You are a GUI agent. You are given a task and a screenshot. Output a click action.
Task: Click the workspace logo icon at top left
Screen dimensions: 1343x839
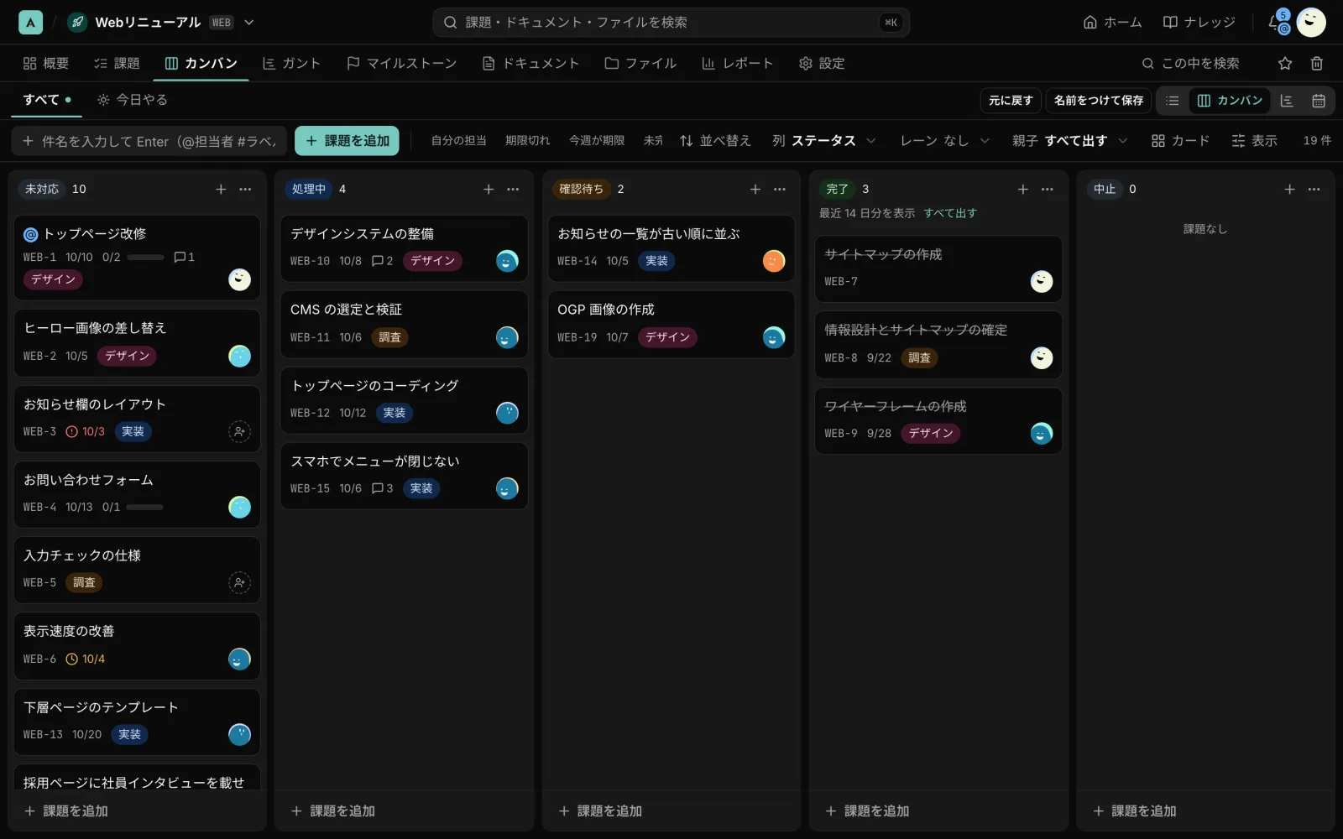[30, 23]
